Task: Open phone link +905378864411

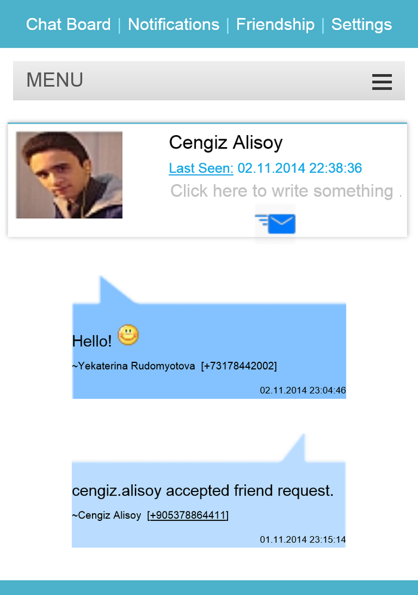Action: (x=188, y=515)
